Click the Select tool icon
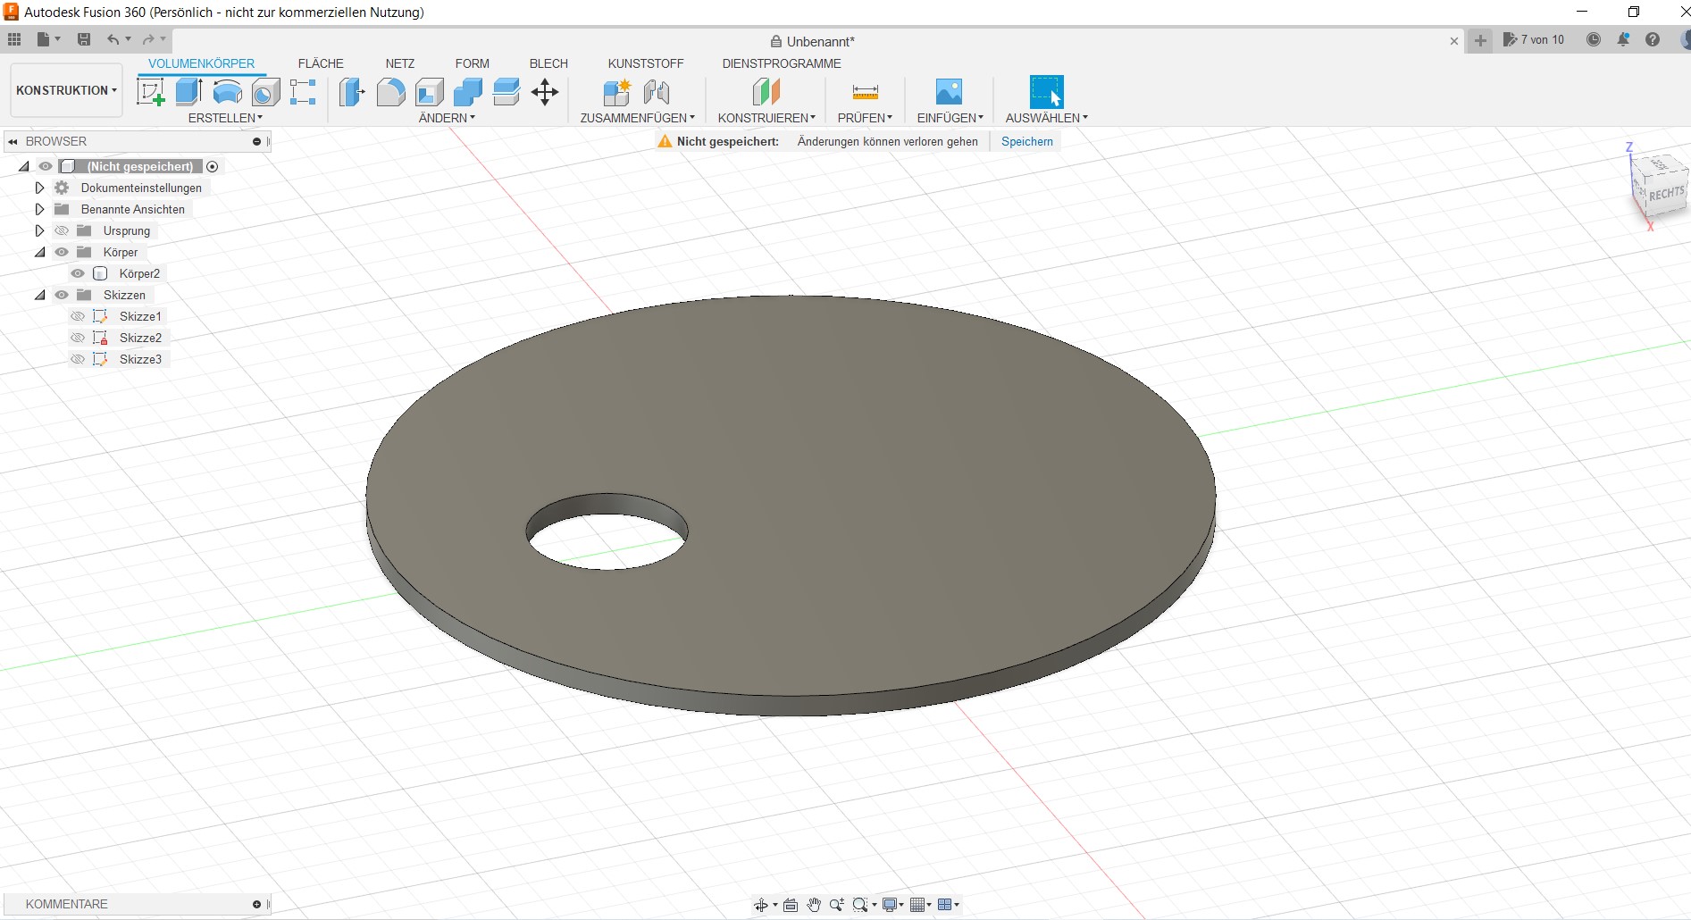The width and height of the screenshot is (1691, 920). pyautogui.click(x=1046, y=92)
